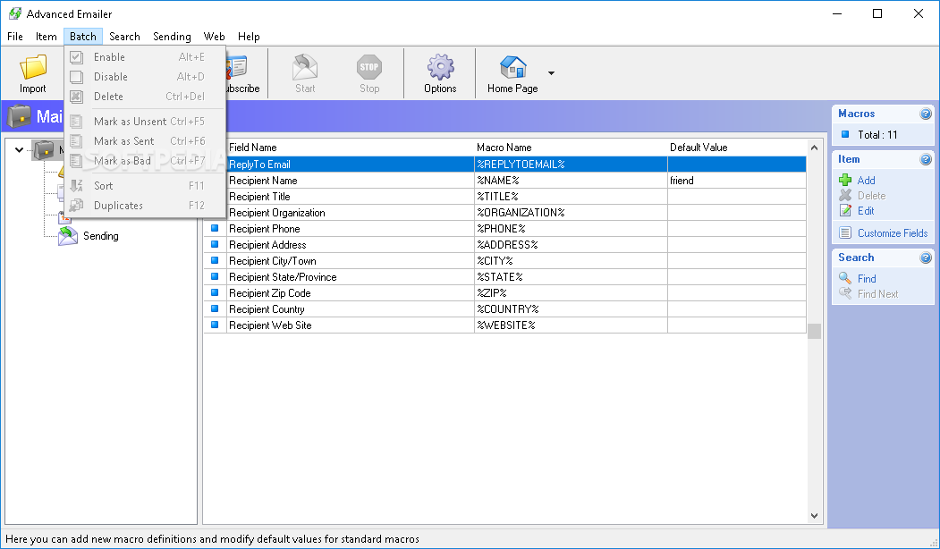This screenshot has width=940, height=549.
Task: Click the 'friend' default value cell
Action: (737, 181)
